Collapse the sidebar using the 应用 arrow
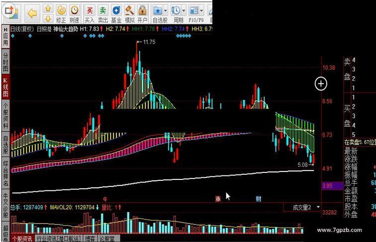The image size is (376, 242). 5,29
